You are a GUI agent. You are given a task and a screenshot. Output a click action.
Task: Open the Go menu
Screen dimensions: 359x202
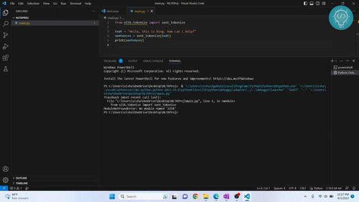[55, 3]
